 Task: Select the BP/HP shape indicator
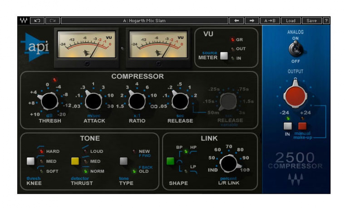coord(186,151)
